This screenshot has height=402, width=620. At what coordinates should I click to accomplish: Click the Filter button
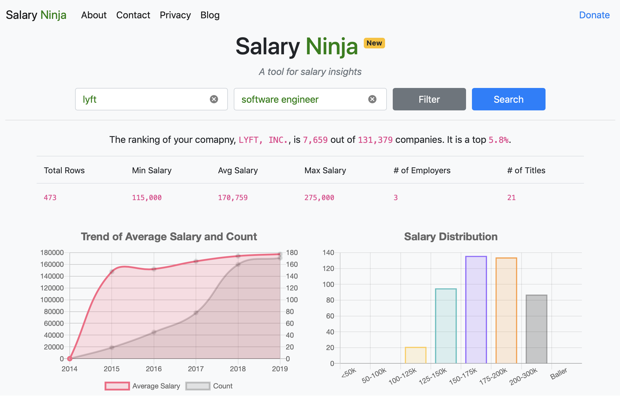point(429,99)
